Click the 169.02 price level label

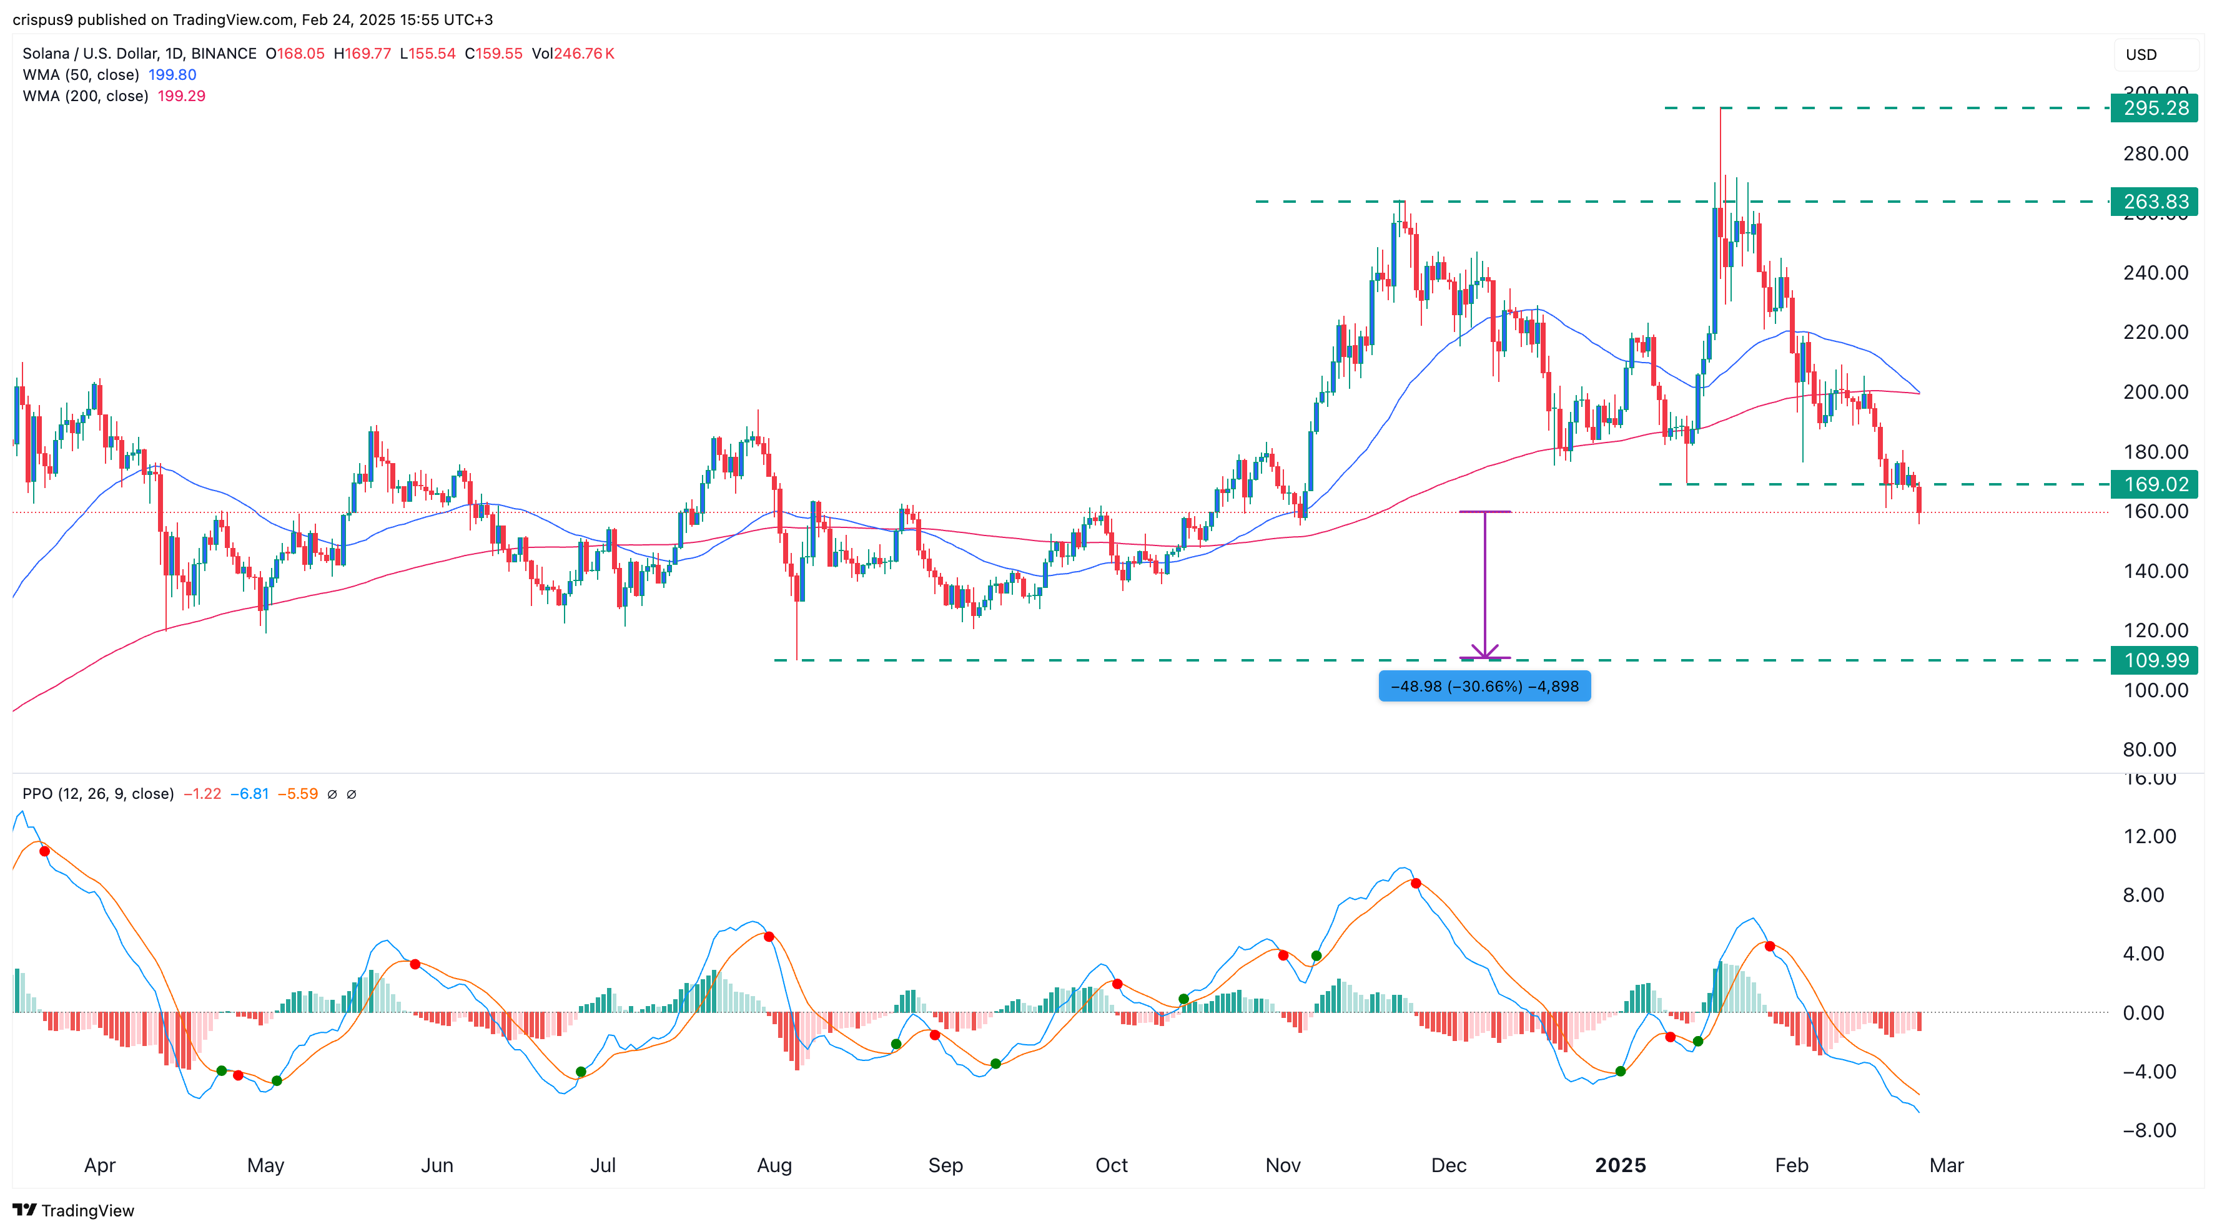coord(2154,484)
